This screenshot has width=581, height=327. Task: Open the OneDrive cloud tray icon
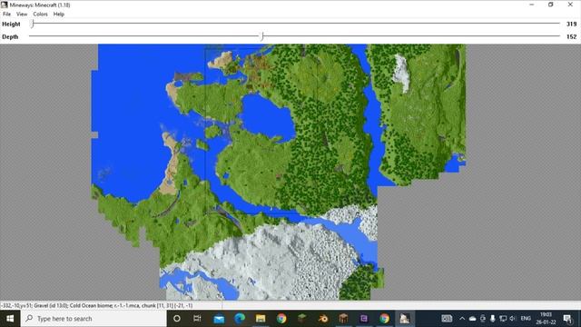pyautogui.click(x=472, y=319)
